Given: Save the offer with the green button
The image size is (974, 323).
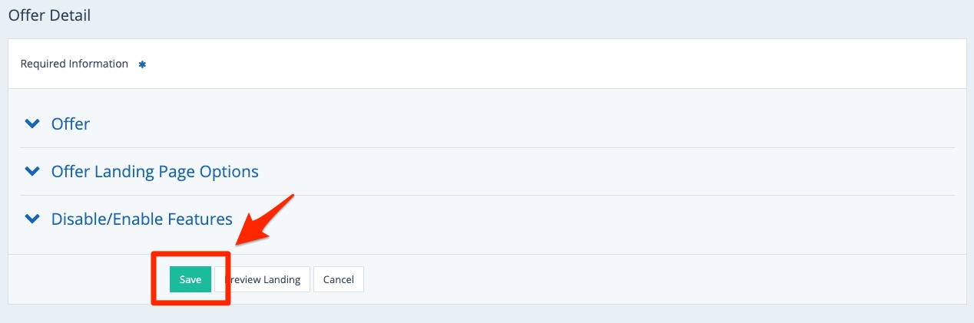Looking at the screenshot, I should tap(190, 280).
